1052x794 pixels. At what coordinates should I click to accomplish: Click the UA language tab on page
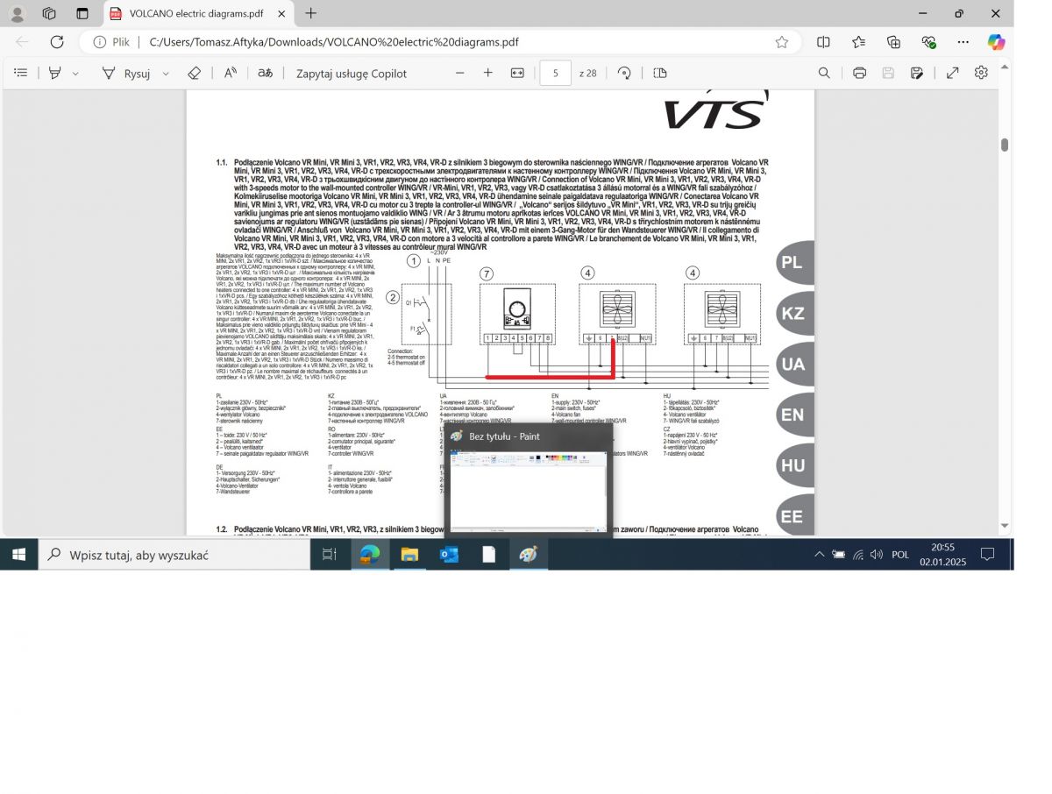click(794, 364)
